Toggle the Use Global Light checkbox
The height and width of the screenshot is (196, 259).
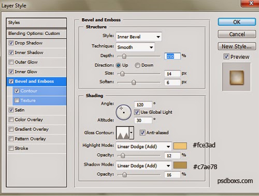[137, 112]
